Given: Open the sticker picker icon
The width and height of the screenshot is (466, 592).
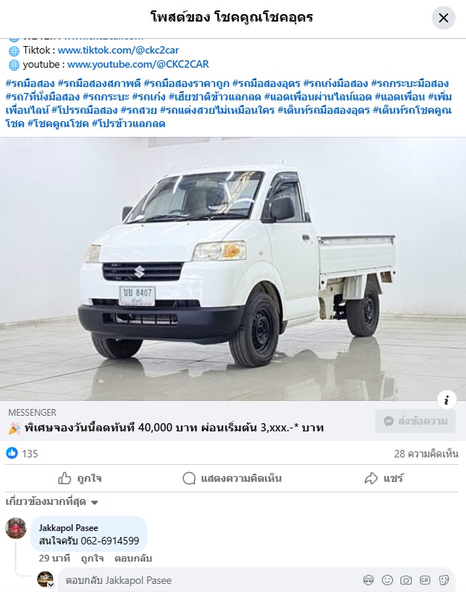Looking at the screenshot, I should (444, 580).
